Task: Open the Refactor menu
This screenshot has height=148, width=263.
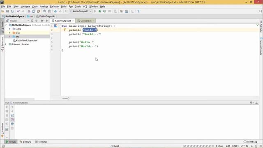Action: pyautogui.click(x=55, y=7)
